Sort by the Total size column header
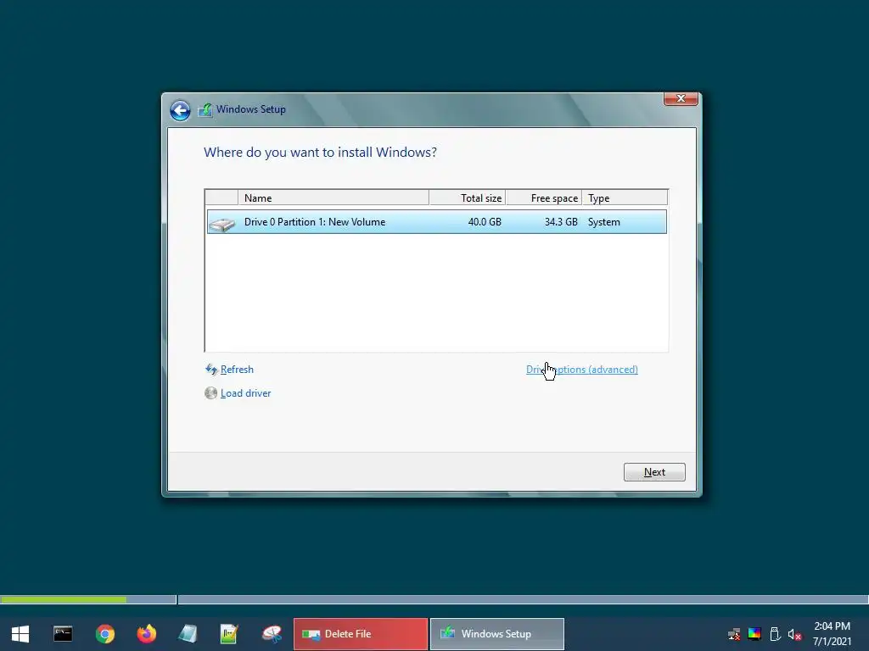This screenshot has height=651, width=869. (468, 198)
